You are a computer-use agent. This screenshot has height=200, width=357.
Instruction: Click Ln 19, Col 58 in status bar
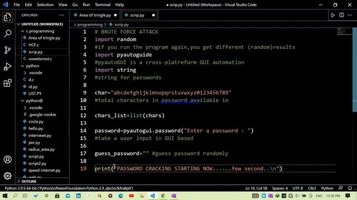pyautogui.click(x=256, y=188)
